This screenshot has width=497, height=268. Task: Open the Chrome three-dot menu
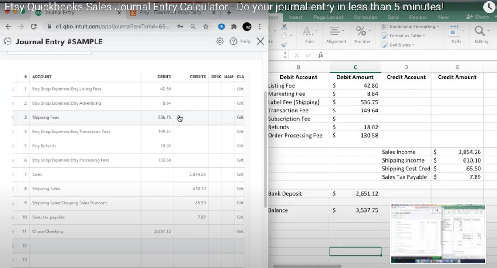260,26
